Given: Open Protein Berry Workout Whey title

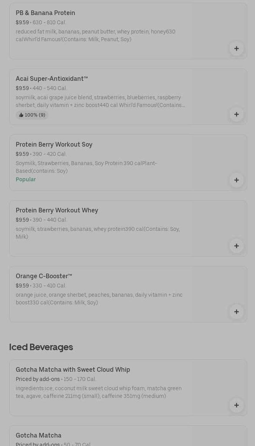Looking at the screenshot, I should [x=57, y=210].
